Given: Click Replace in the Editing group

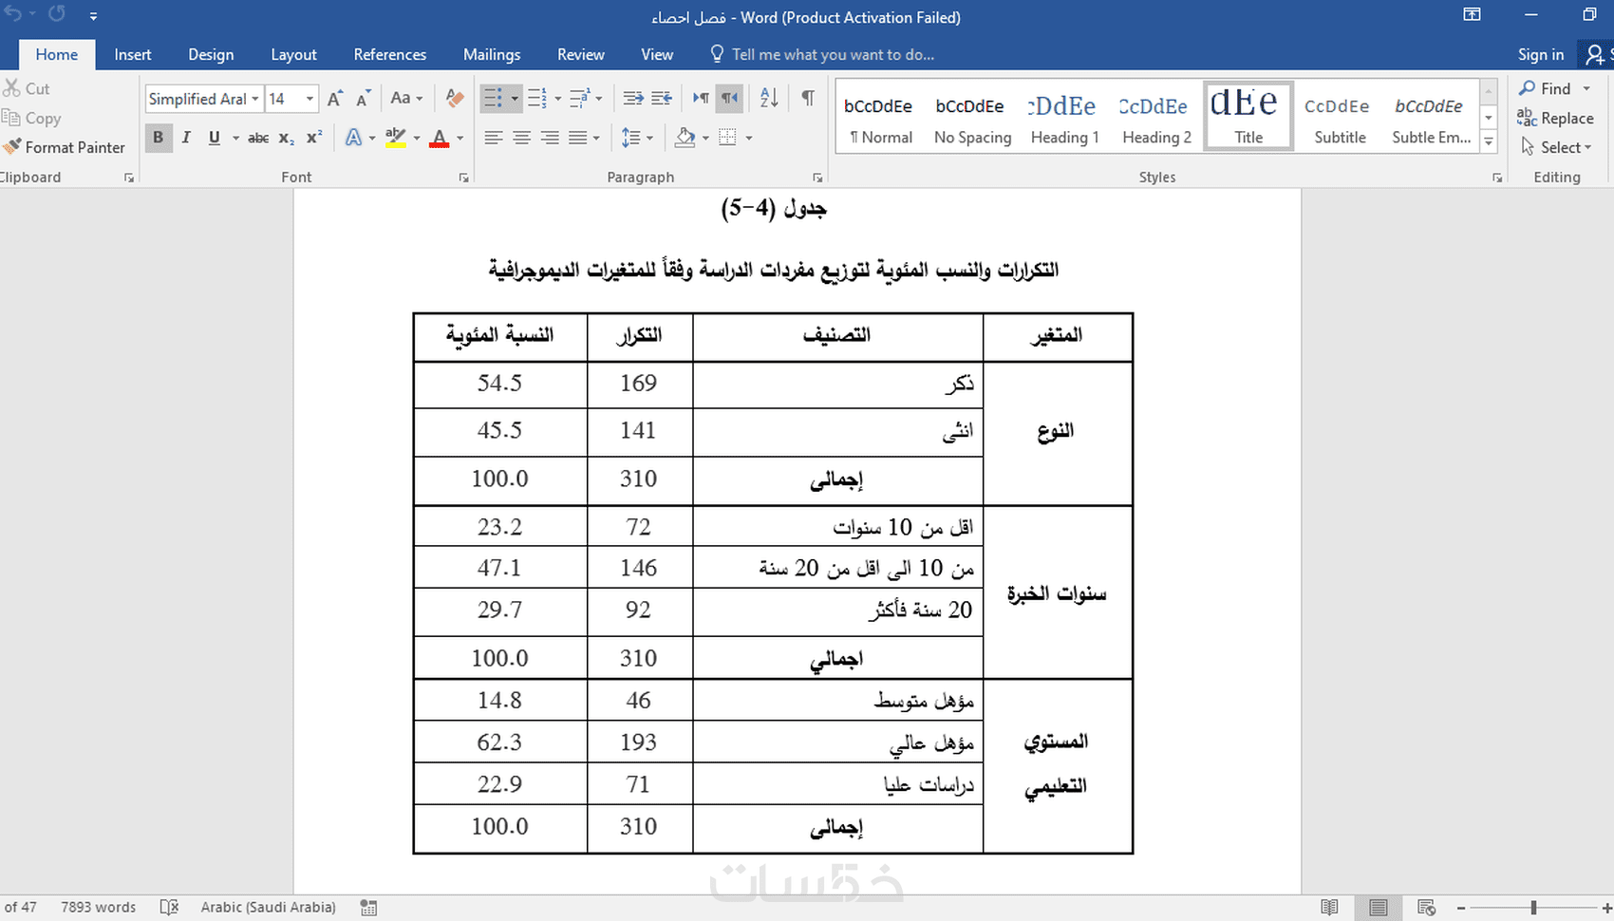Looking at the screenshot, I should coord(1556,118).
